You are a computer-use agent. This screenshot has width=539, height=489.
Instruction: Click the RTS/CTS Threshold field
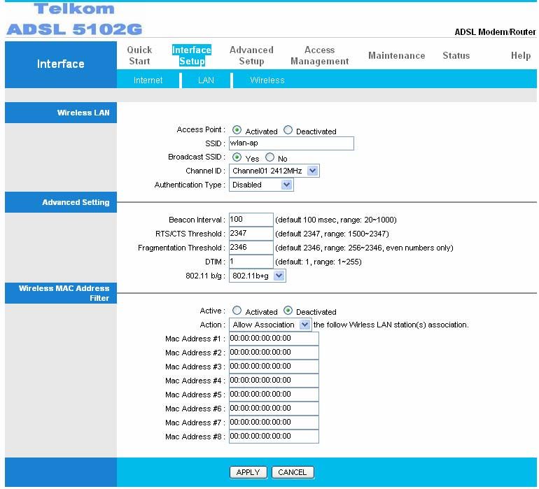tap(251, 234)
